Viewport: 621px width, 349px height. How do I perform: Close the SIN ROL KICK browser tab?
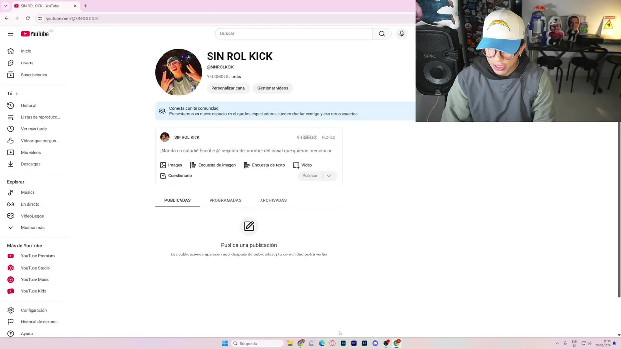(x=75, y=6)
